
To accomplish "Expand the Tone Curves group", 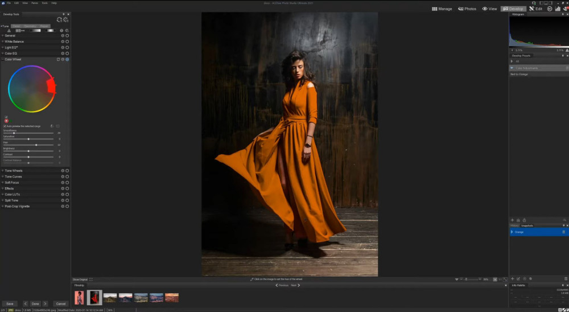I will tap(2, 176).
